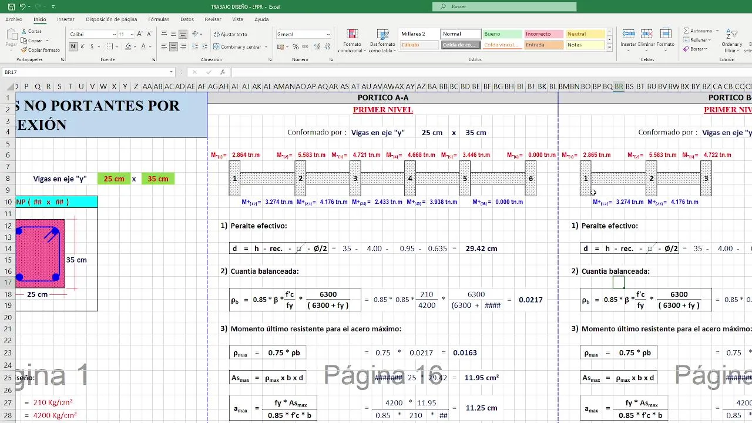The width and height of the screenshot is (752, 423).
Task: Switch to the Vista tab
Action: [237, 19]
